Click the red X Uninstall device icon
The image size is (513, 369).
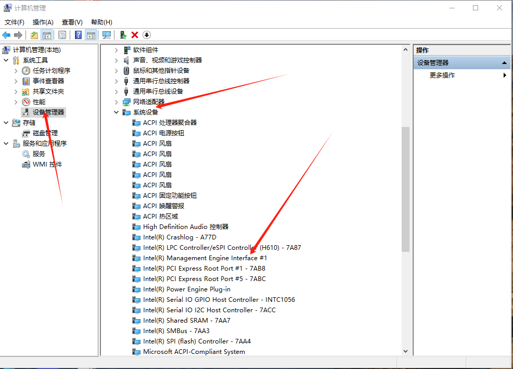(135, 35)
